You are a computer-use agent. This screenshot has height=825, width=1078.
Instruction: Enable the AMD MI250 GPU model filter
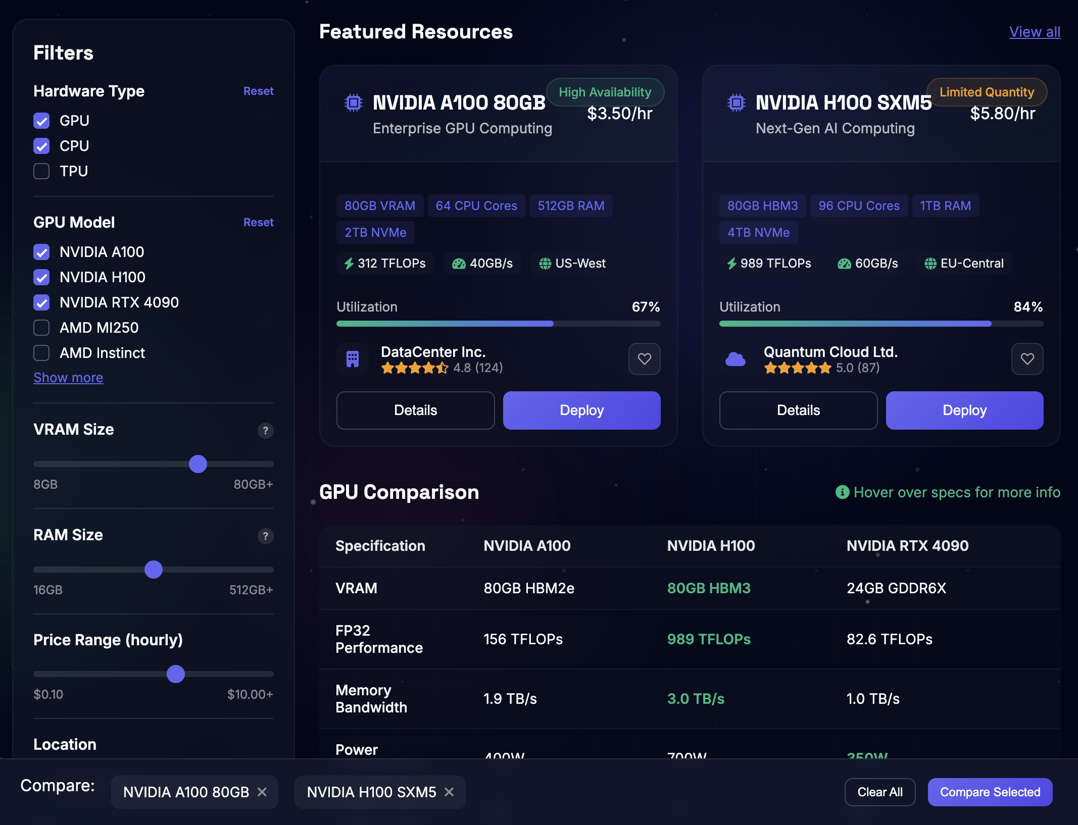(x=41, y=328)
